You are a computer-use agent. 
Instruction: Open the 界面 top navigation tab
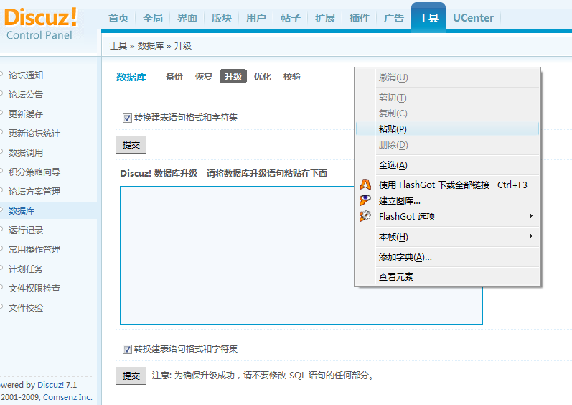coord(187,18)
